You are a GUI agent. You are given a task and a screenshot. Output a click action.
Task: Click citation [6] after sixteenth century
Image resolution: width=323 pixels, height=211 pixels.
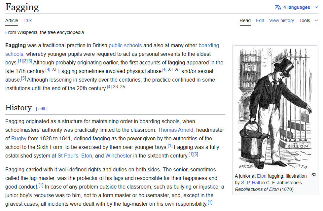pyautogui.click(x=196, y=154)
